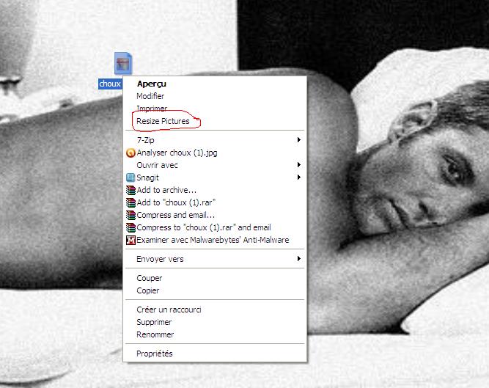Pick Créer un raccourci menu entry
The image size is (489, 388).
pyautogui.click(x=169, y=310)
